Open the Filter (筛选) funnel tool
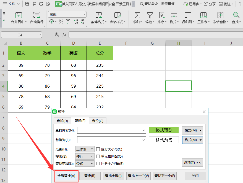 (x=150, y=15)
